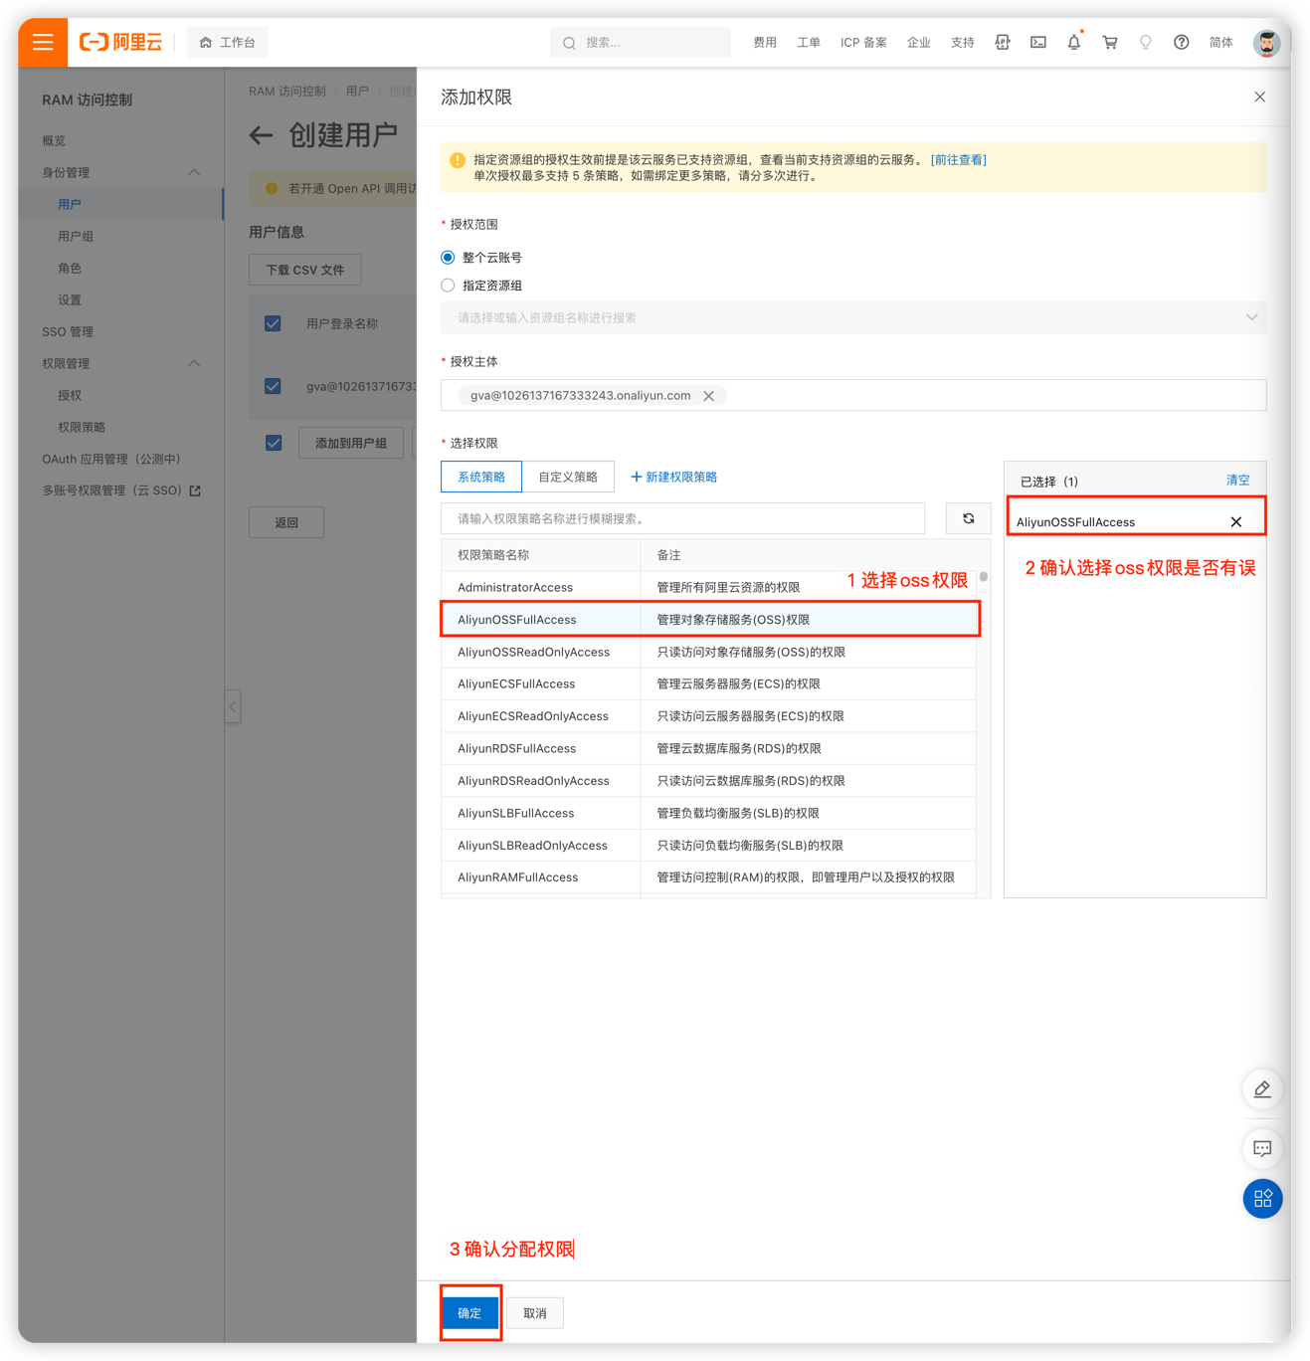Open 支持 menu
The image size is (1310, 1361).
click(x=962, y=43)
